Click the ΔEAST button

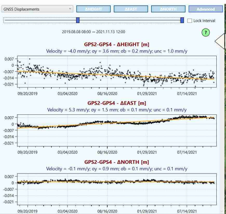click(x=131, y=9)
